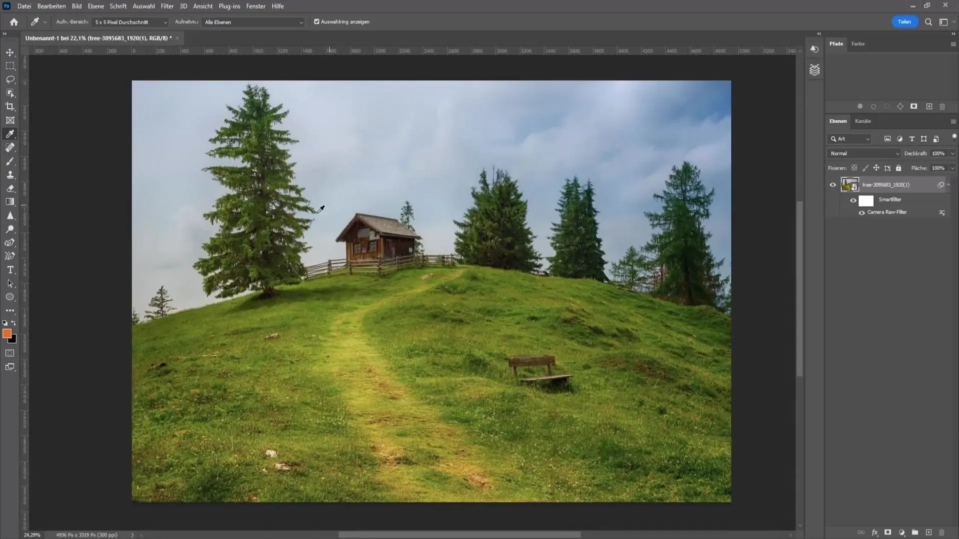Select the Brush tool

(x=10, y=161)
